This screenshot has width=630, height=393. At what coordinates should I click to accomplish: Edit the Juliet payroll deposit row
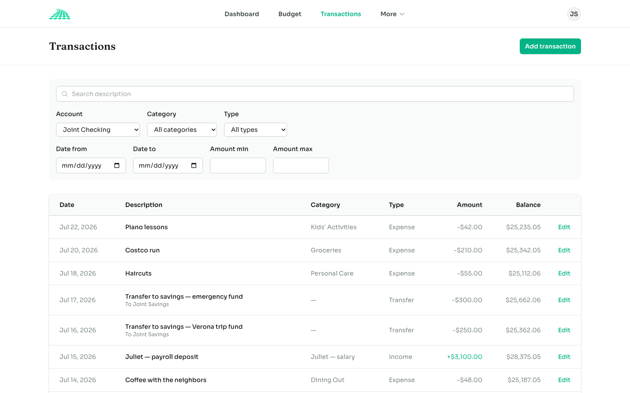(x=564, y=357)
